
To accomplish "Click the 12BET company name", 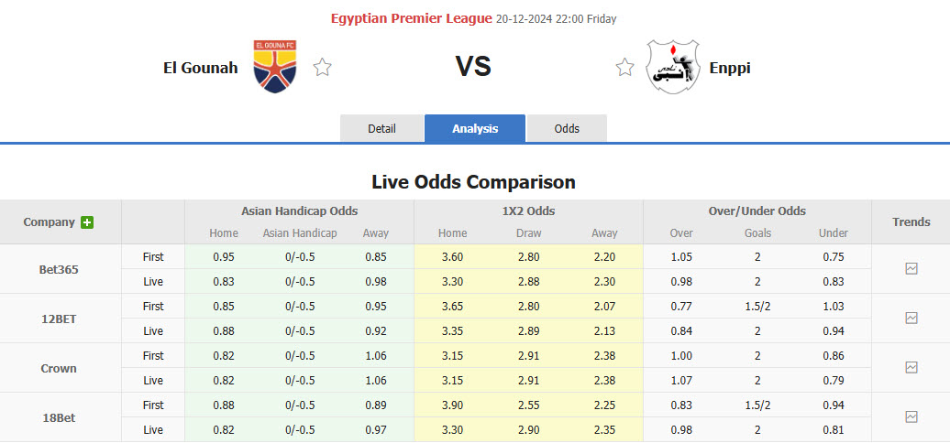I will (57, 319).
